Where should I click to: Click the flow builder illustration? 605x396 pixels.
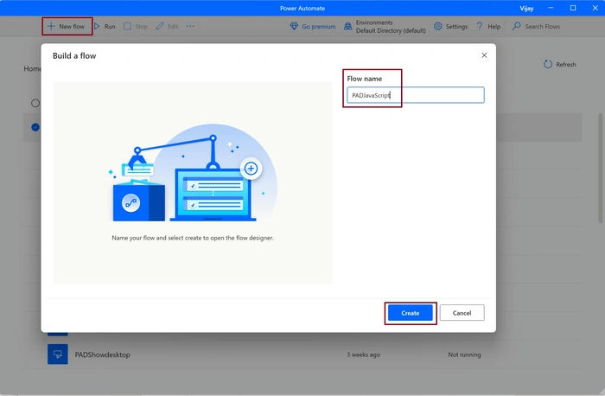193,173
